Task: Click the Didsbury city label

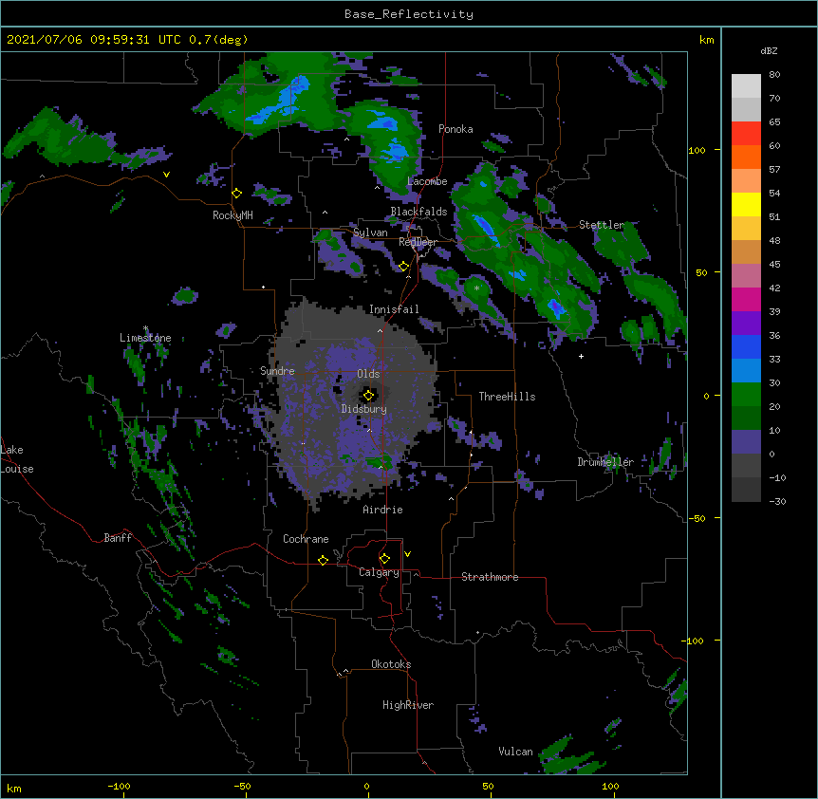Action: tap(364, 409)
